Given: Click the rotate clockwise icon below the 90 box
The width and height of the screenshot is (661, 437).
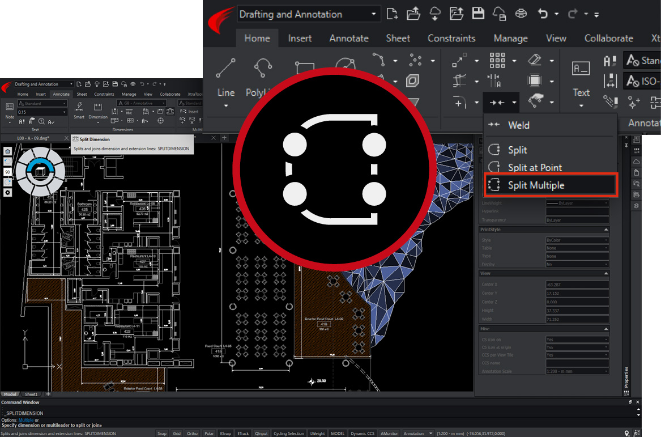Looking at the screenshot, I should pyautogui.click(x=7, y=182).
